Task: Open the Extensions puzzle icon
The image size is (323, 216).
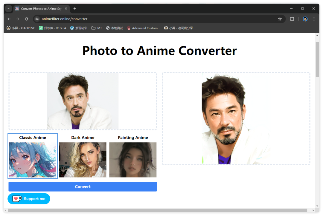Action: click(292, 19)
